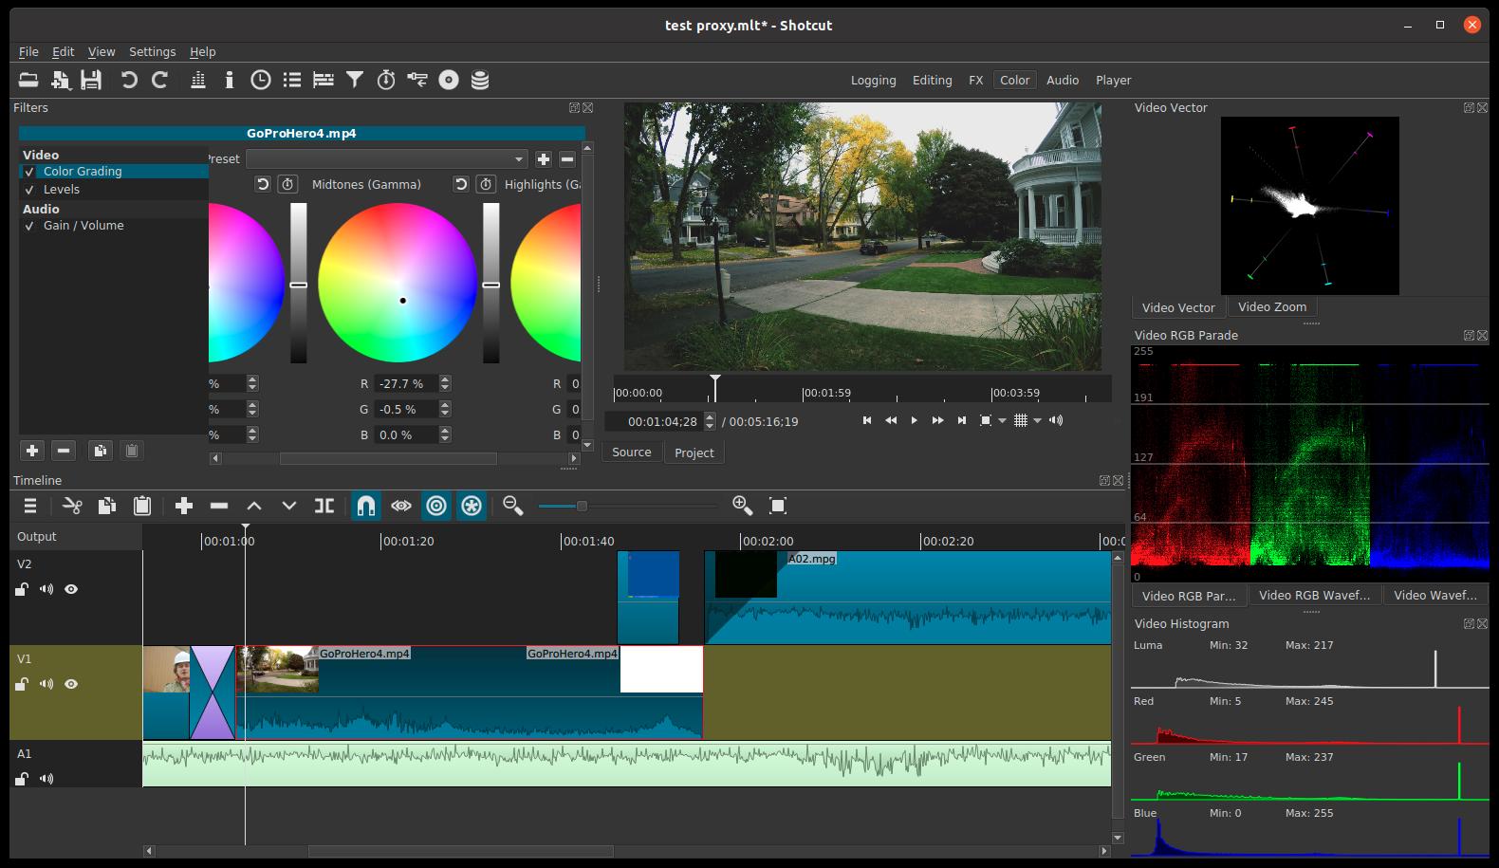Show Properties via the info icon

[x=229, y=80]
